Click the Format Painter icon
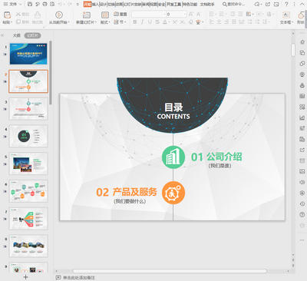The height and width of the screenshot is (281, 307). tap(38, 15)
